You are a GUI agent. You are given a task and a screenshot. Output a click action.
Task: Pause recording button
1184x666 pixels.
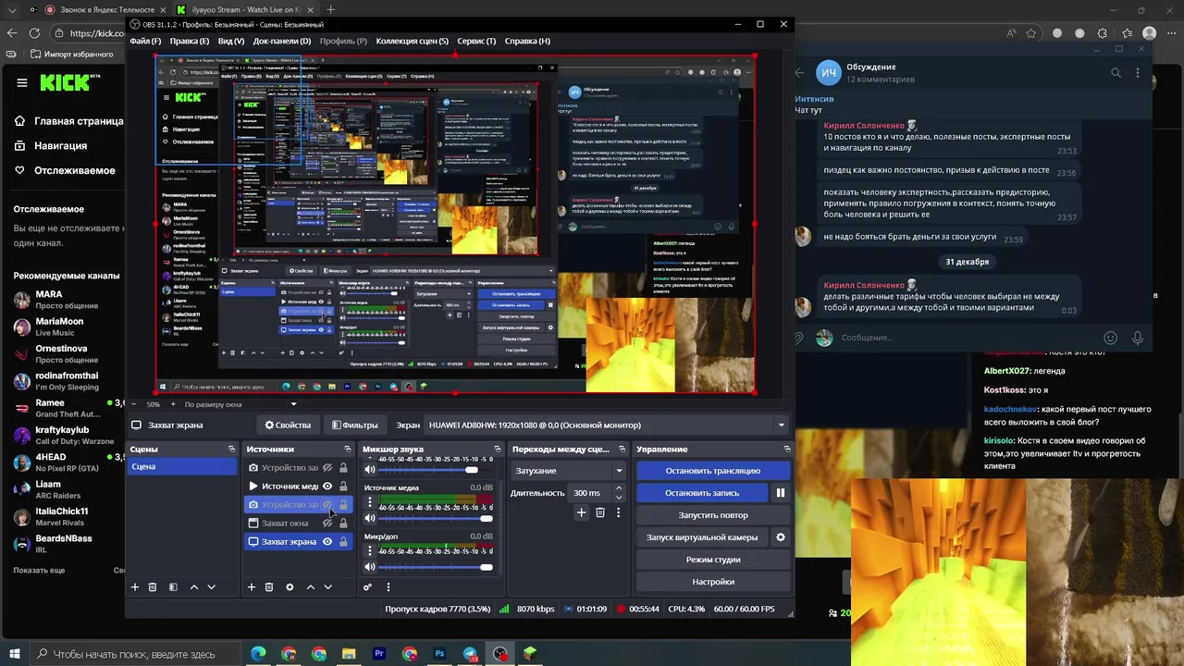780,493
